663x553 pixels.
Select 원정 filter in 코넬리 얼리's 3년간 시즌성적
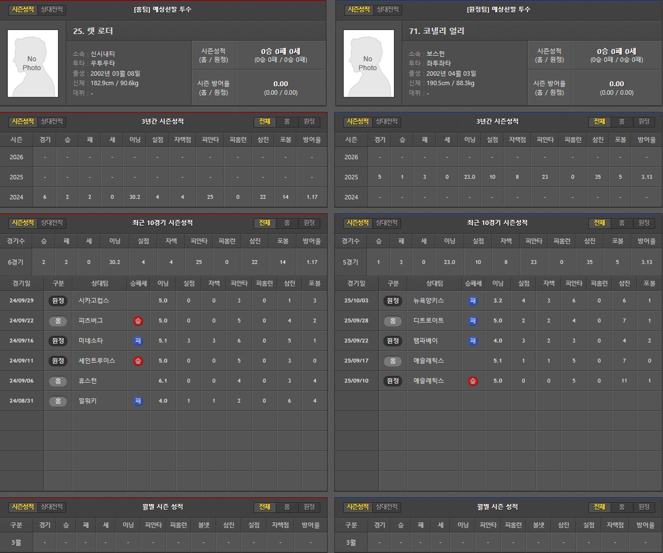[x=644, y=121]
